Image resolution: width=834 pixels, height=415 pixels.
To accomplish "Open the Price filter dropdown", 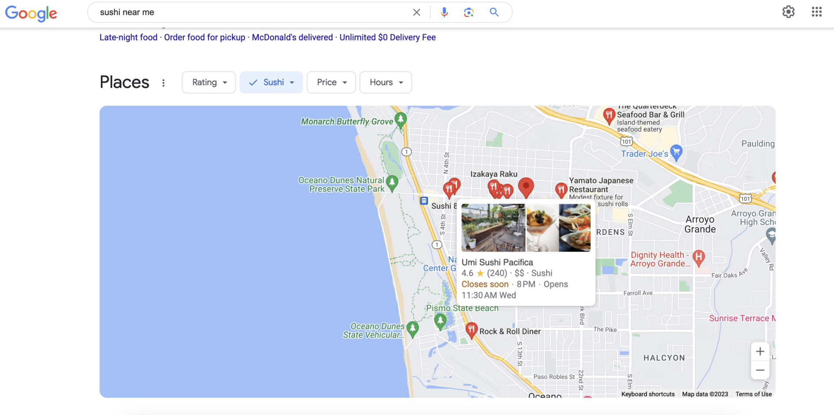I will 331,83.
